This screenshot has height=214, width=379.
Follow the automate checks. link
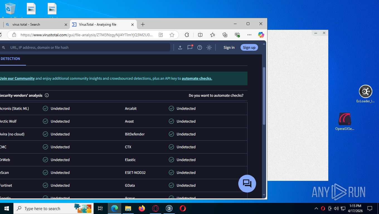click(197, 79)
